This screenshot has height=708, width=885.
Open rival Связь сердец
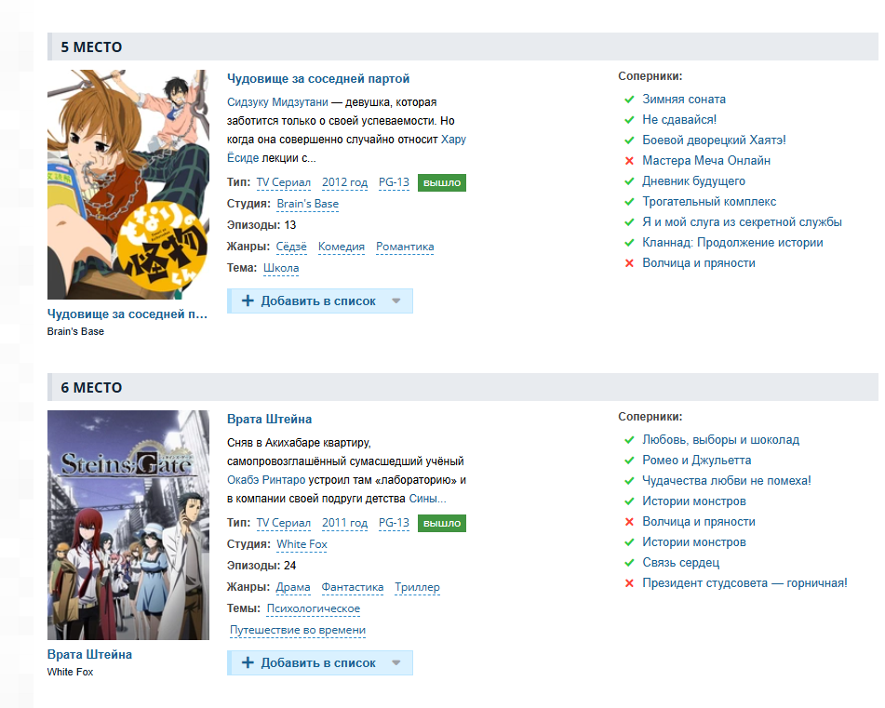click(680, 563)
